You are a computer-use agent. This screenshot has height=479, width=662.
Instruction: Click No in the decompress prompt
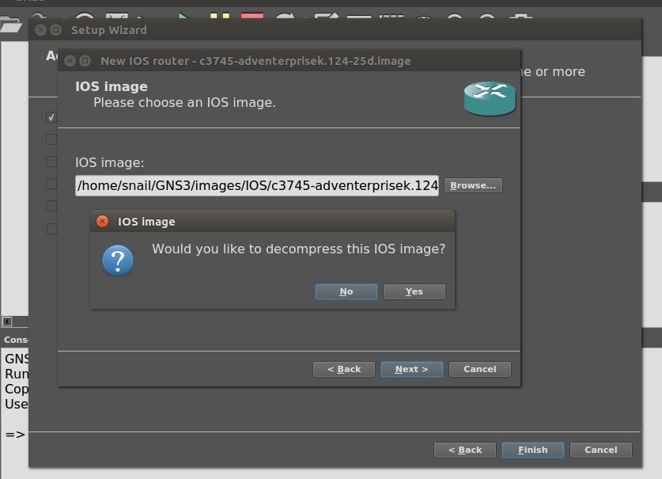(346, 291)
